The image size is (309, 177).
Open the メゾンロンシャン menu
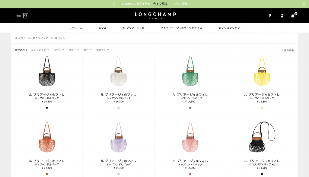229,28
